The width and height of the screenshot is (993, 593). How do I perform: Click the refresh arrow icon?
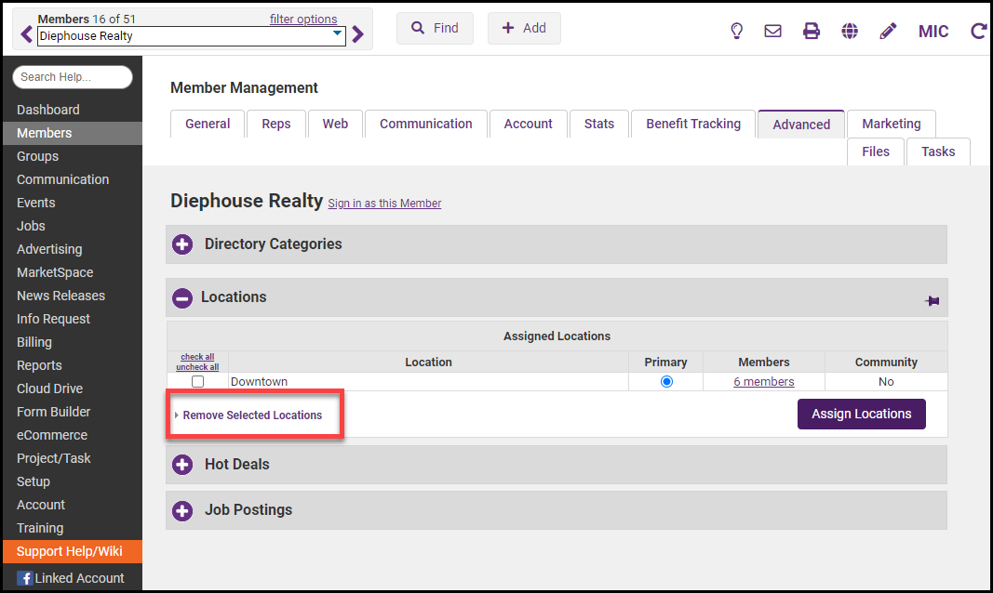[978, 31]
